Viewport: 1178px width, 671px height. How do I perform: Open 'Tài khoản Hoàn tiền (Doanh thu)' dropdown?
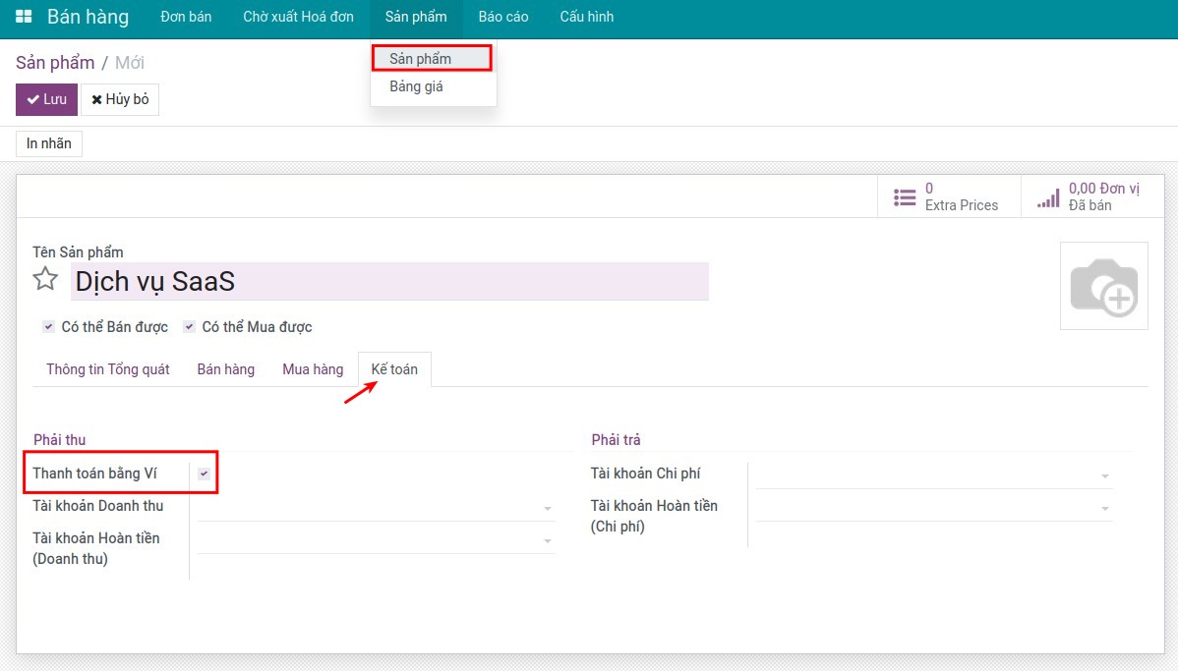375,540
